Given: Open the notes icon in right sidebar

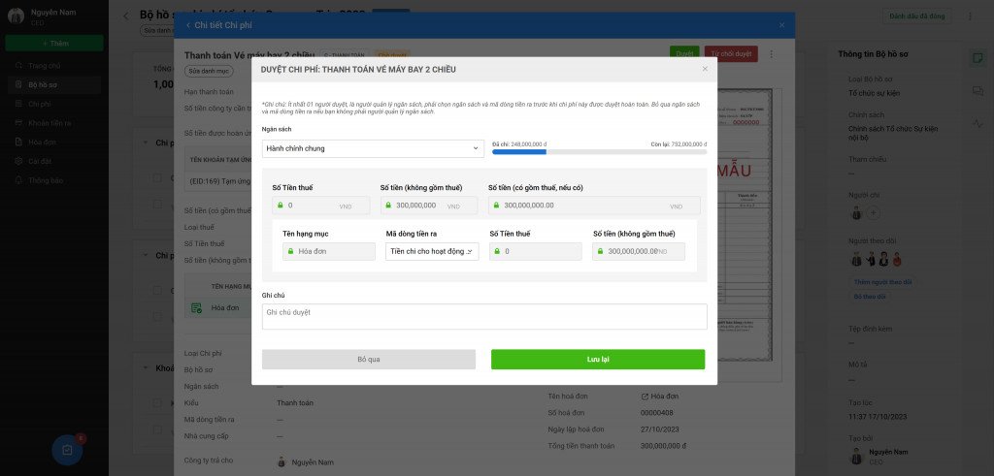Looking at the screenshot, I should click(978, 59).
